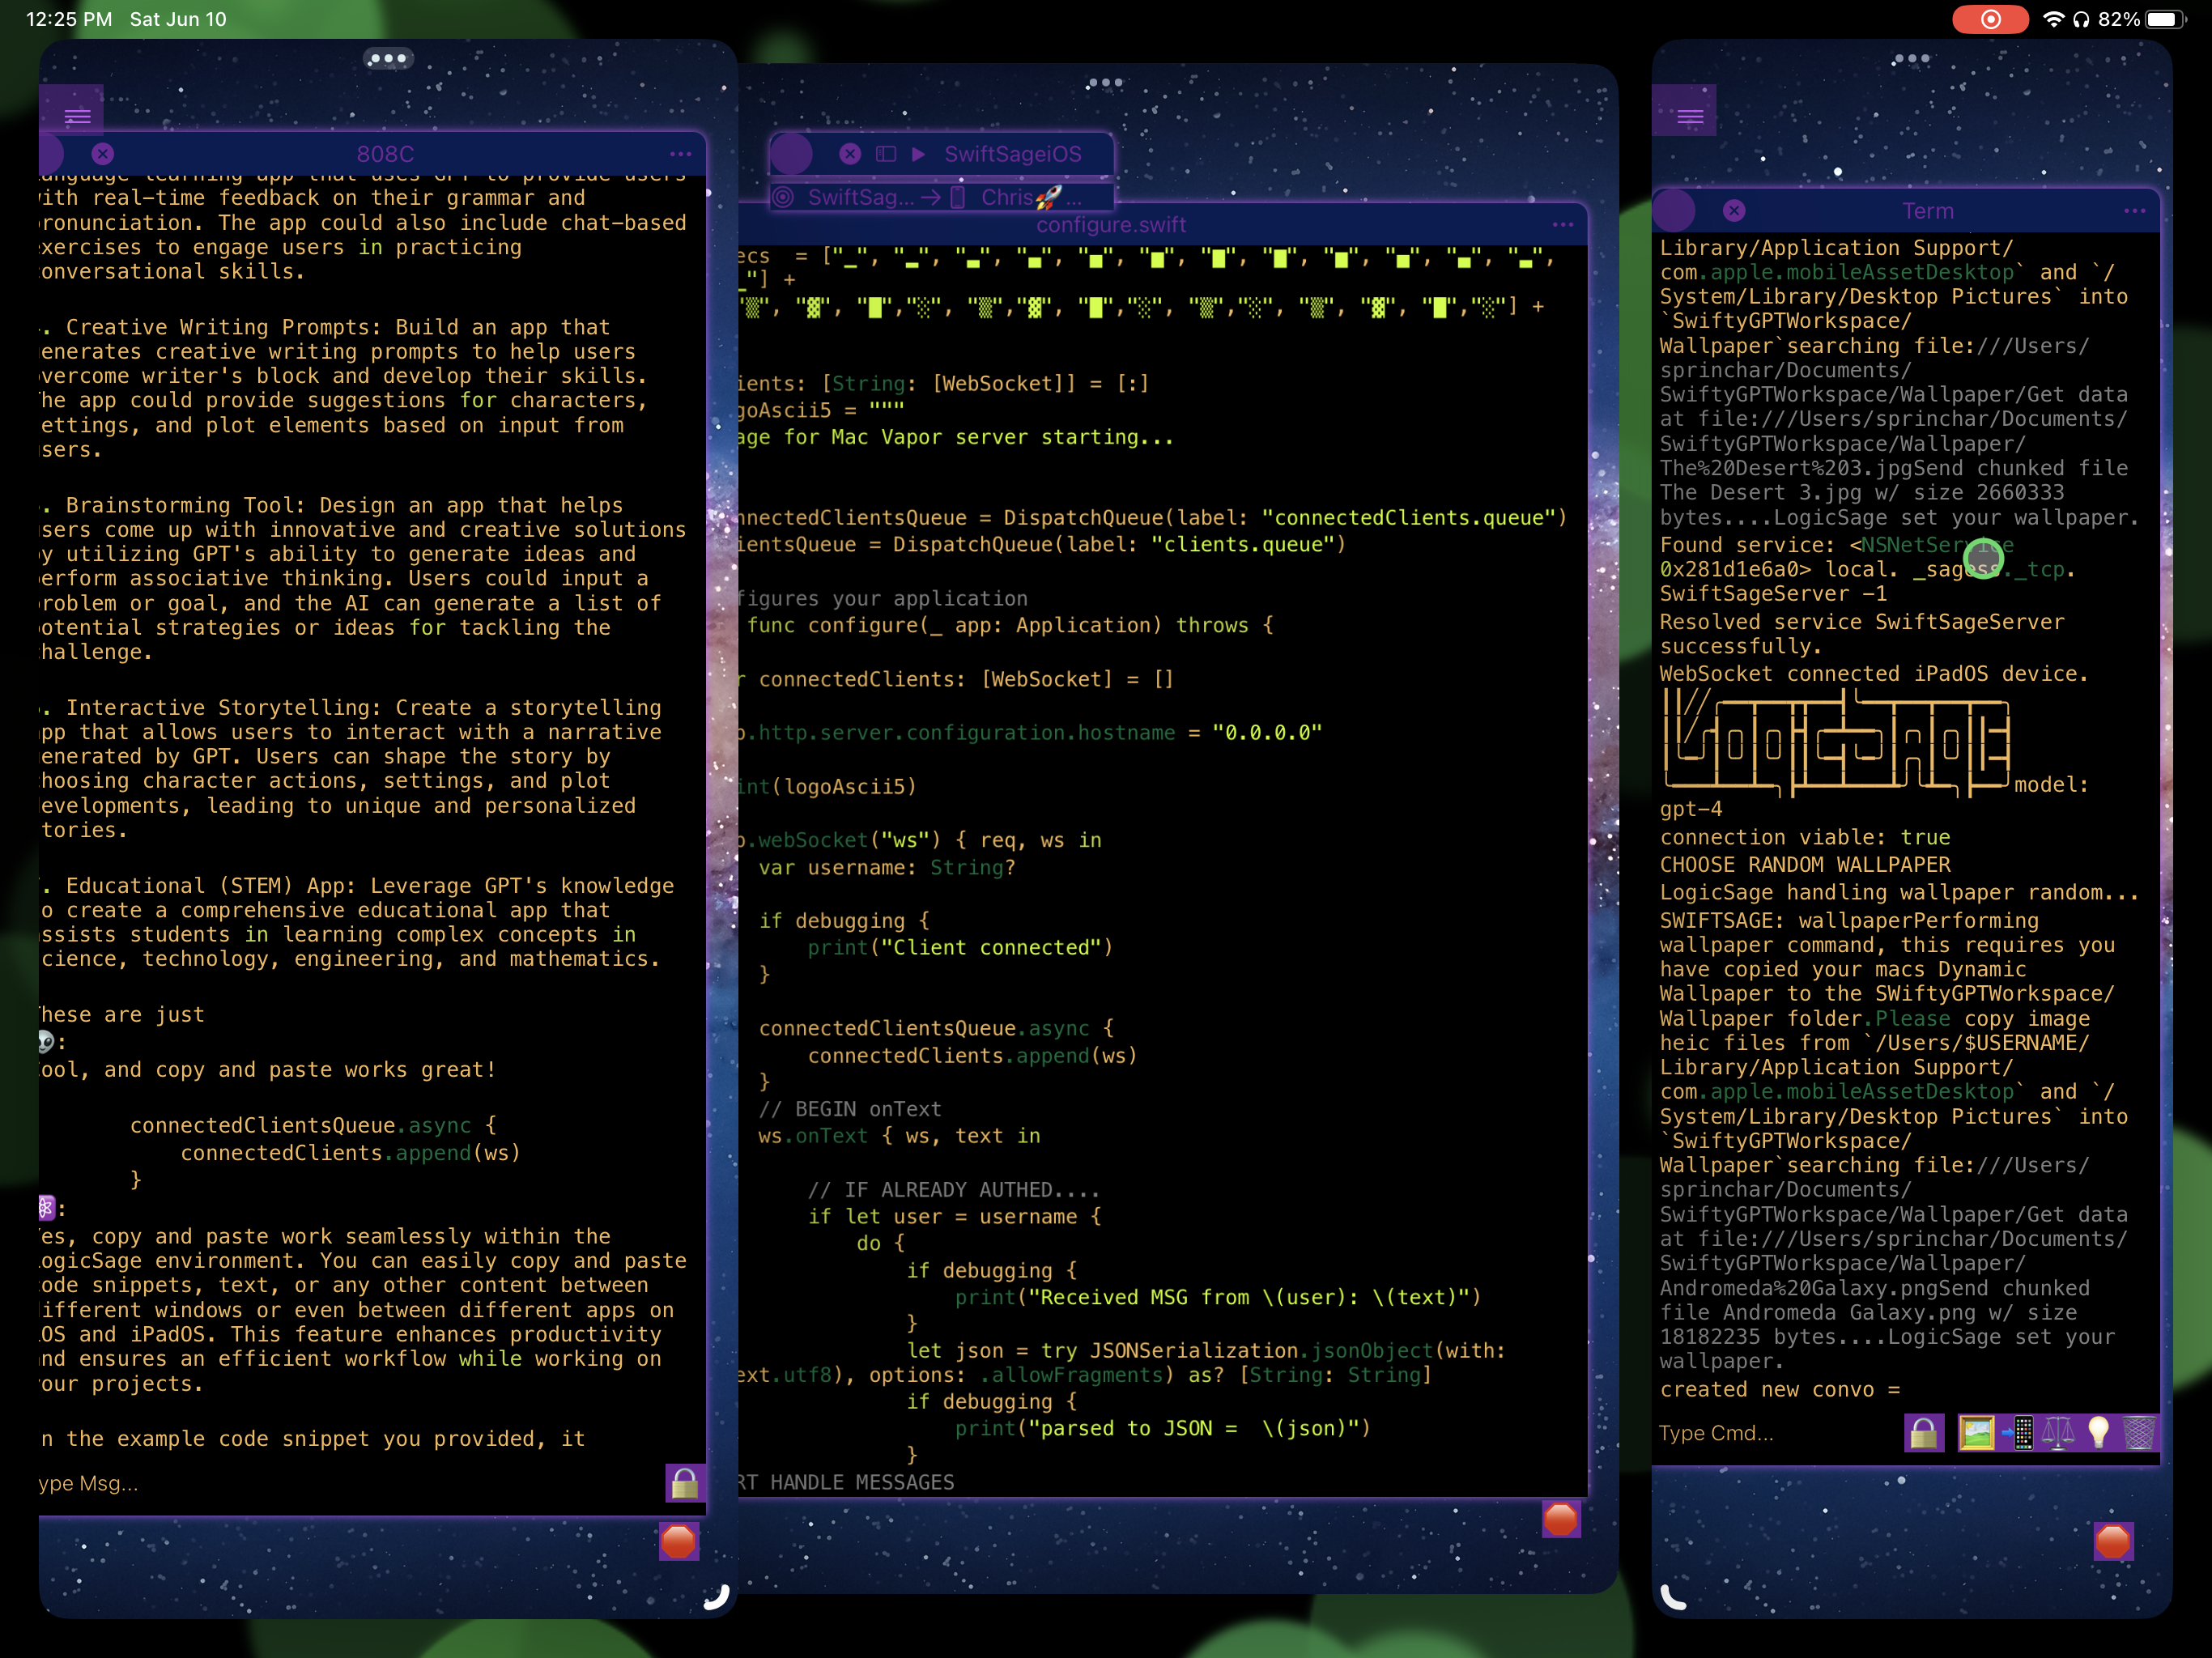Click 'HANDLE MESSAGES' comment at editor bottom
Viewport: 2212px width, 1658px height.
pyautogui.click(x=862, y=1482)
